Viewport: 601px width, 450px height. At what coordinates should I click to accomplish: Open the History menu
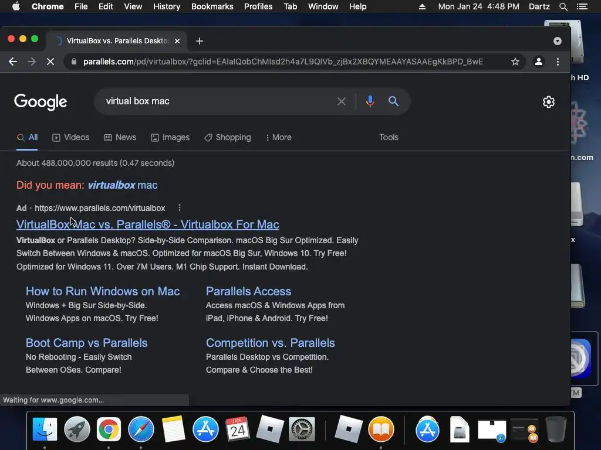tap(167, 6)
